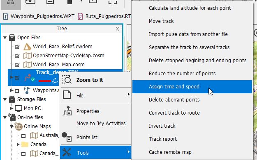This screenshot has width=257, height=160.
Task: Click the red track color line
Action: (x=45, y=81)
